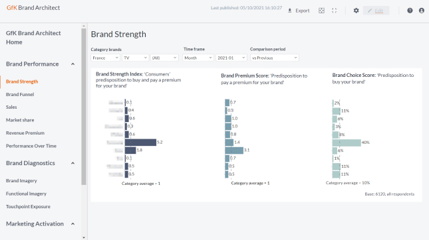Open the help question mark icon

click(x=410, y=11)
